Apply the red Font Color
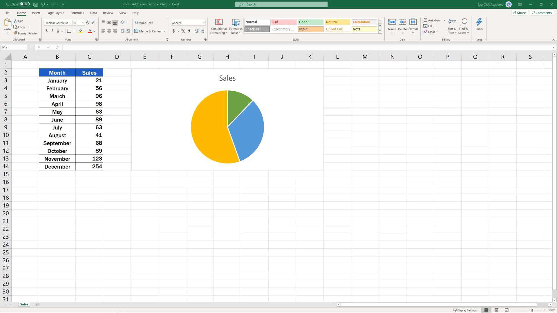 click(90, 31)
